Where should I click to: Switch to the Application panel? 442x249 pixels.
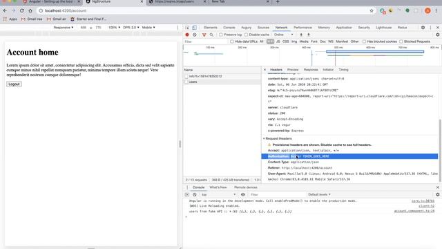pyautogui.click(x=344, y=28)
